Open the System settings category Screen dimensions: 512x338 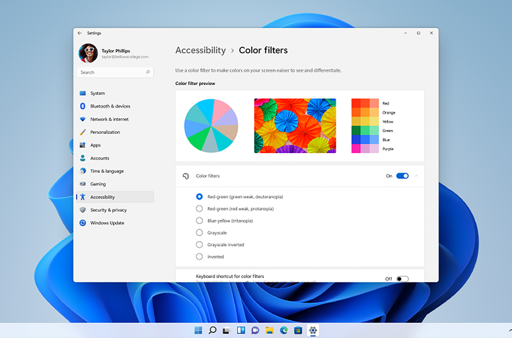98,93
